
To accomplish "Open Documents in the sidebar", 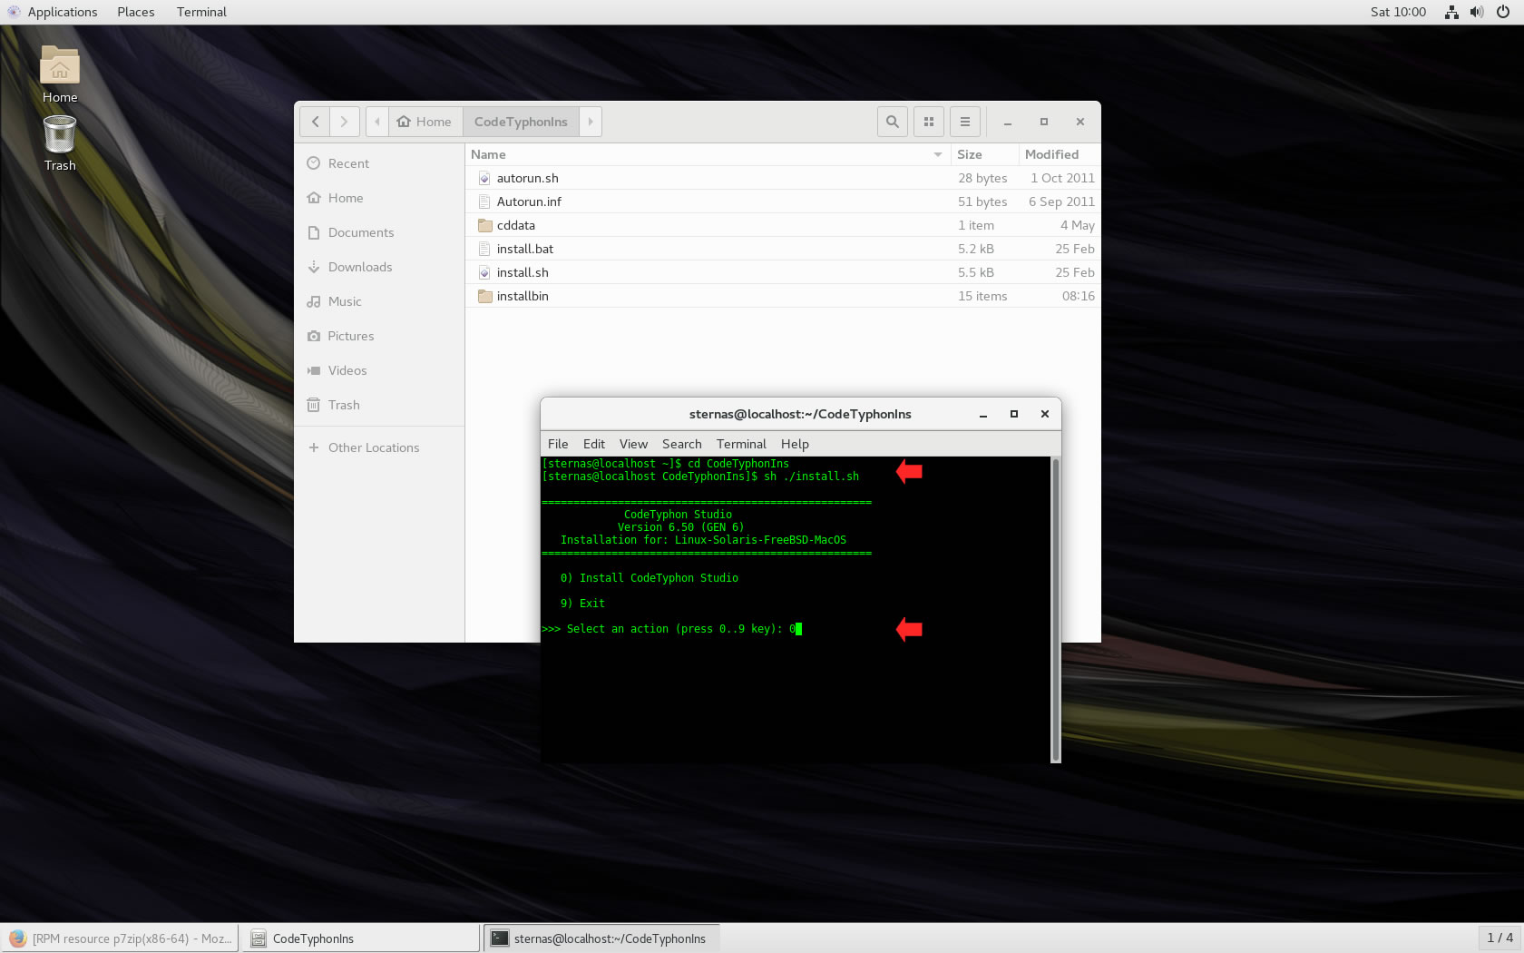I will click(x=379, y=232).
